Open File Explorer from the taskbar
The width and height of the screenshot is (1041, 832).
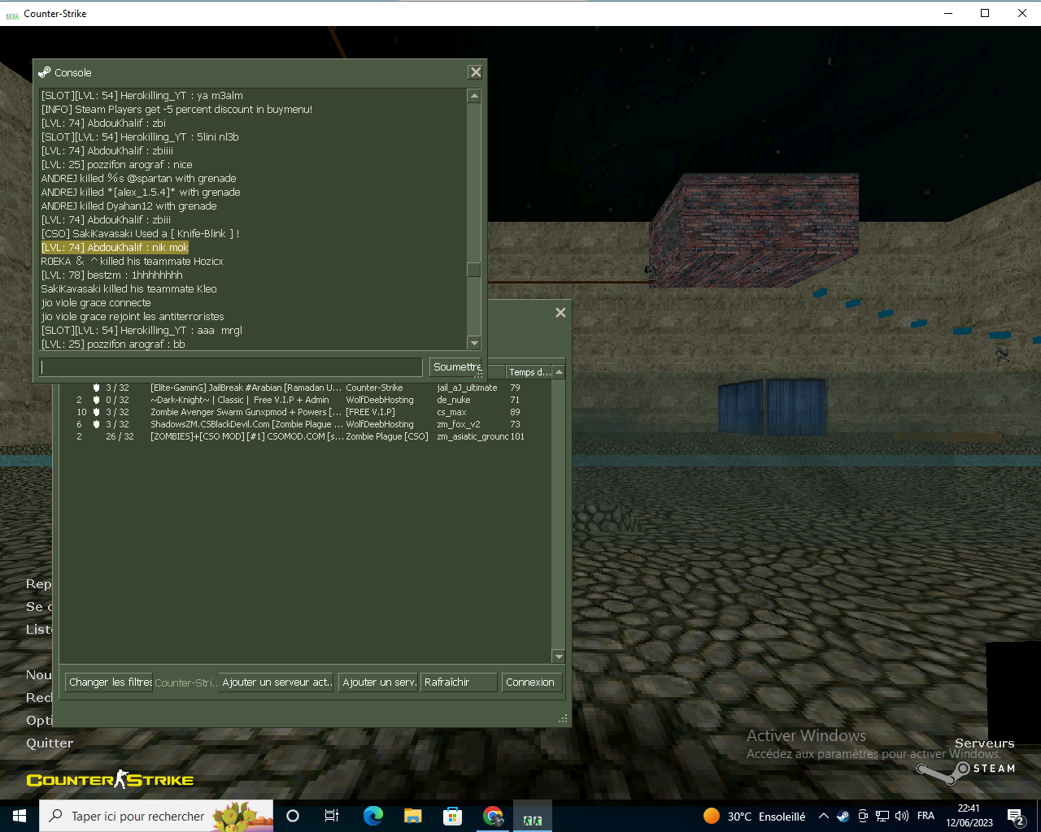tap(412, 816)
